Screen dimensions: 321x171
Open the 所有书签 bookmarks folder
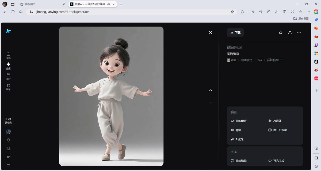pos(301,18)
